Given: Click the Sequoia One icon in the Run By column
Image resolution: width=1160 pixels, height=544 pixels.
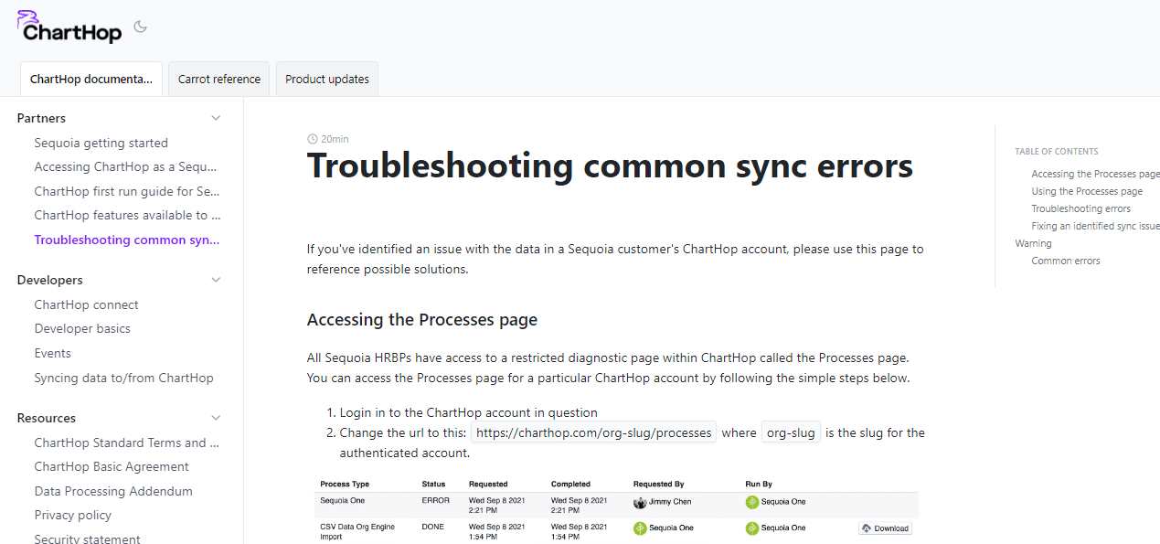Looking at the screenshot, I should (752, 502).
